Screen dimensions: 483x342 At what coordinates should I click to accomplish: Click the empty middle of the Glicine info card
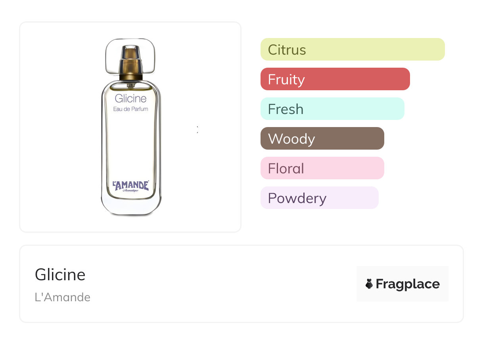point(222,284)
